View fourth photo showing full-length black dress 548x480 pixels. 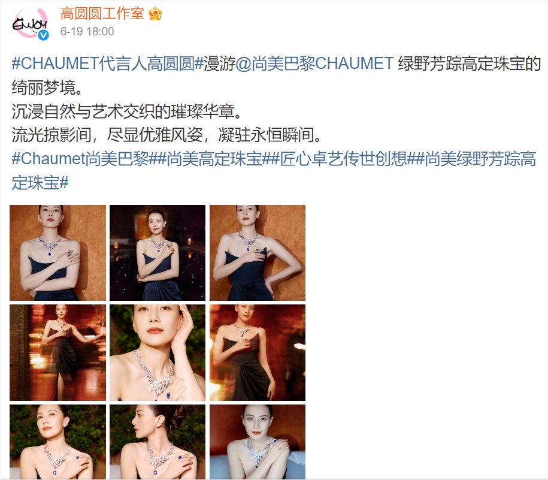[57, 352]
